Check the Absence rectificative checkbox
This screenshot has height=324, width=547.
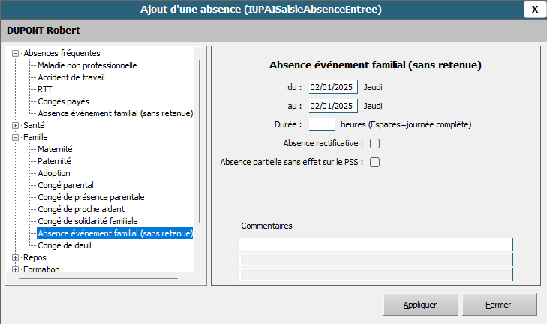pos(374,143)
